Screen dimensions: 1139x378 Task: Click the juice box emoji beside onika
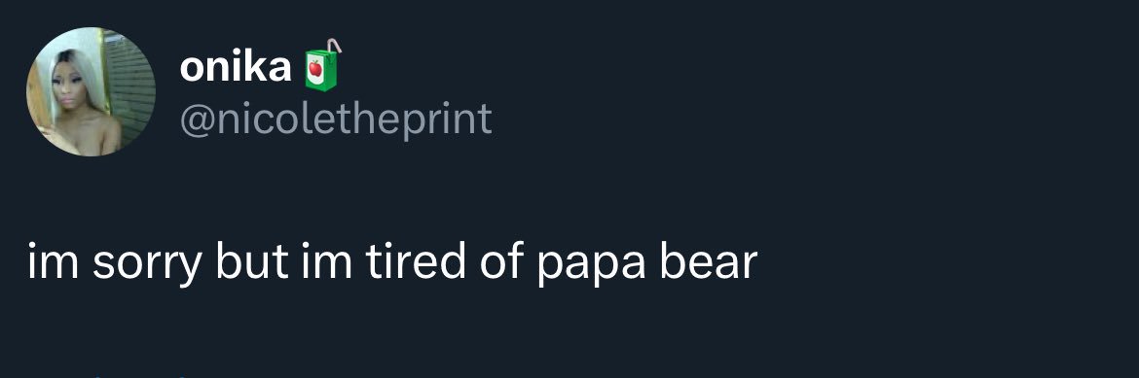coord(322,65)
